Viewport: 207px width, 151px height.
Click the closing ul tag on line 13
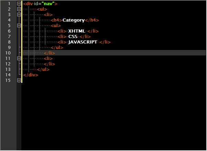tap(43, 70)
